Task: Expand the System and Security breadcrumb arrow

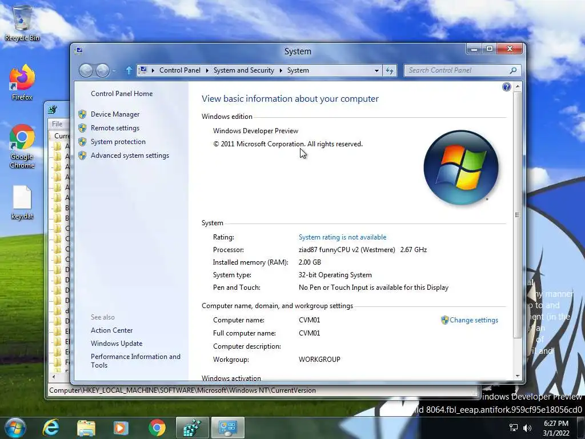Action: [x=281, y=70]
